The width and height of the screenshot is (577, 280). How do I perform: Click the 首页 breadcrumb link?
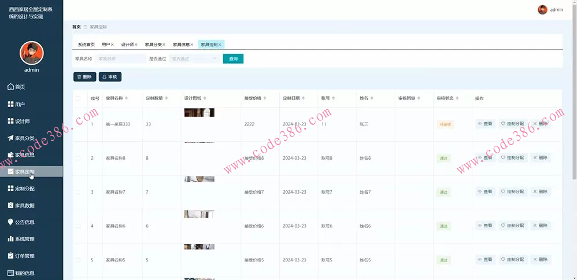tap(76, 27)
